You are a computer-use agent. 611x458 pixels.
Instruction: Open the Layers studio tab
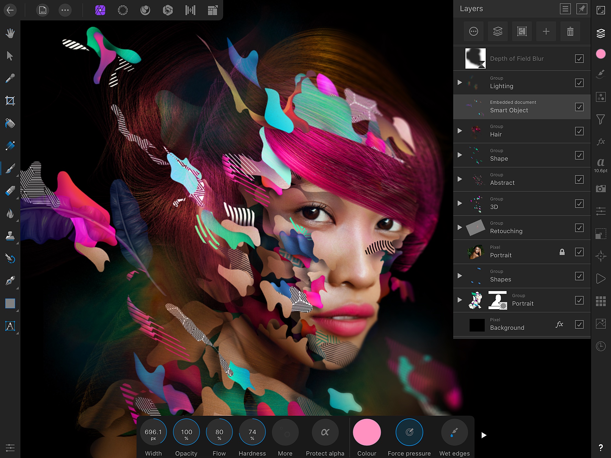(601, 34)
